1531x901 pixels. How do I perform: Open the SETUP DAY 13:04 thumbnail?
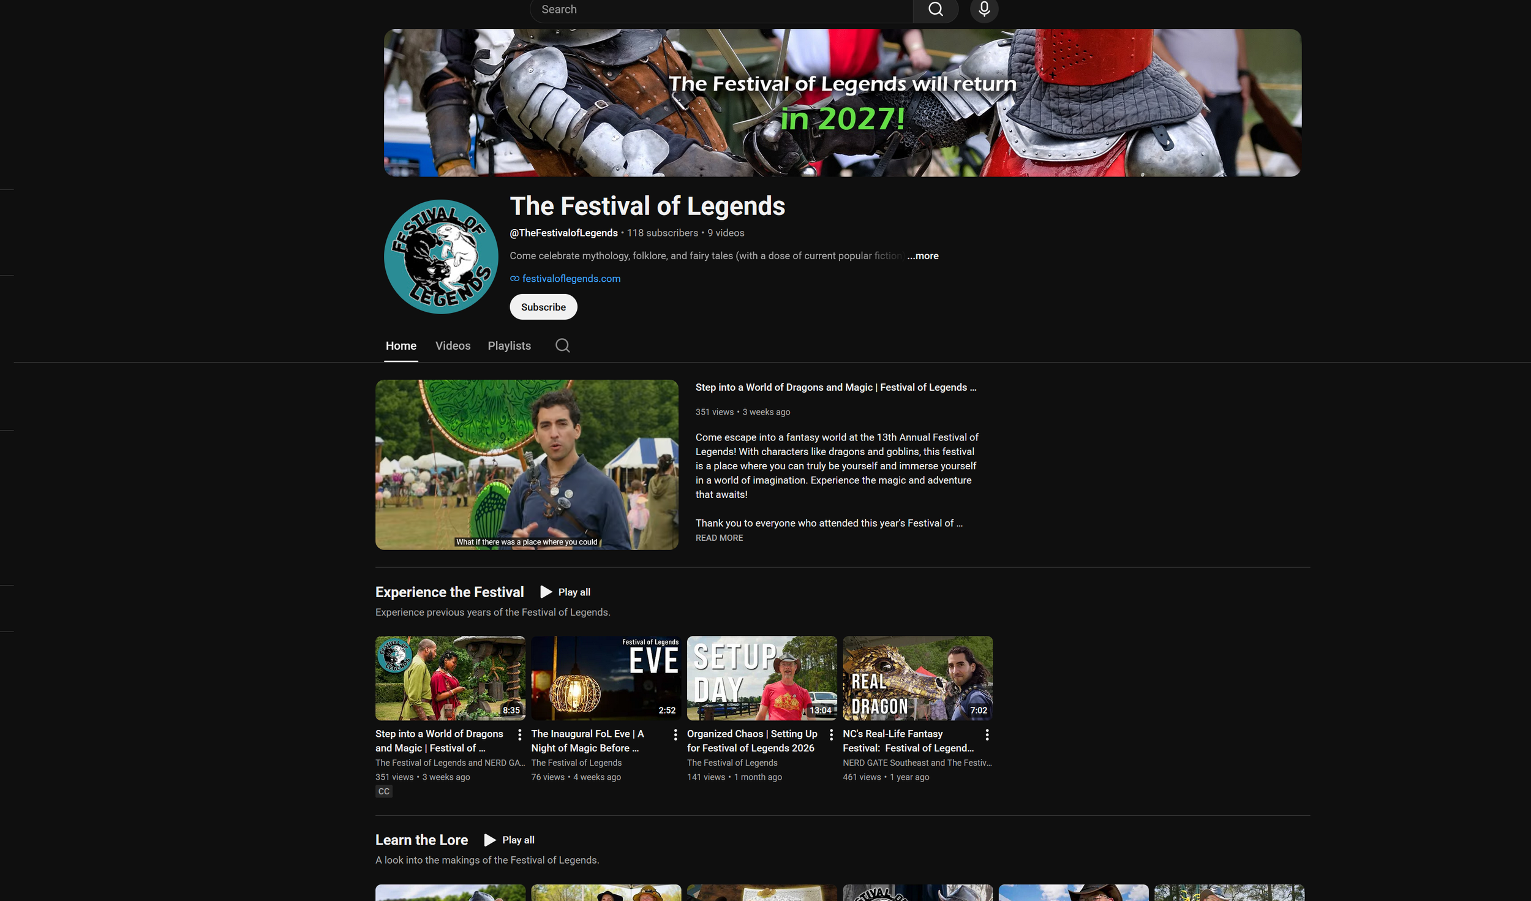pos(761,678)
